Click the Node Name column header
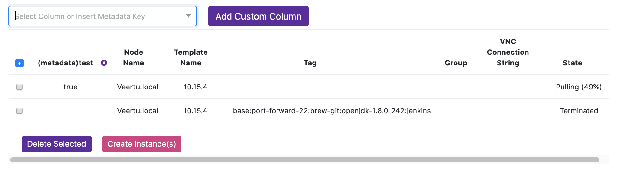This screenshot has width=620, height=173. tap(134, 58)
